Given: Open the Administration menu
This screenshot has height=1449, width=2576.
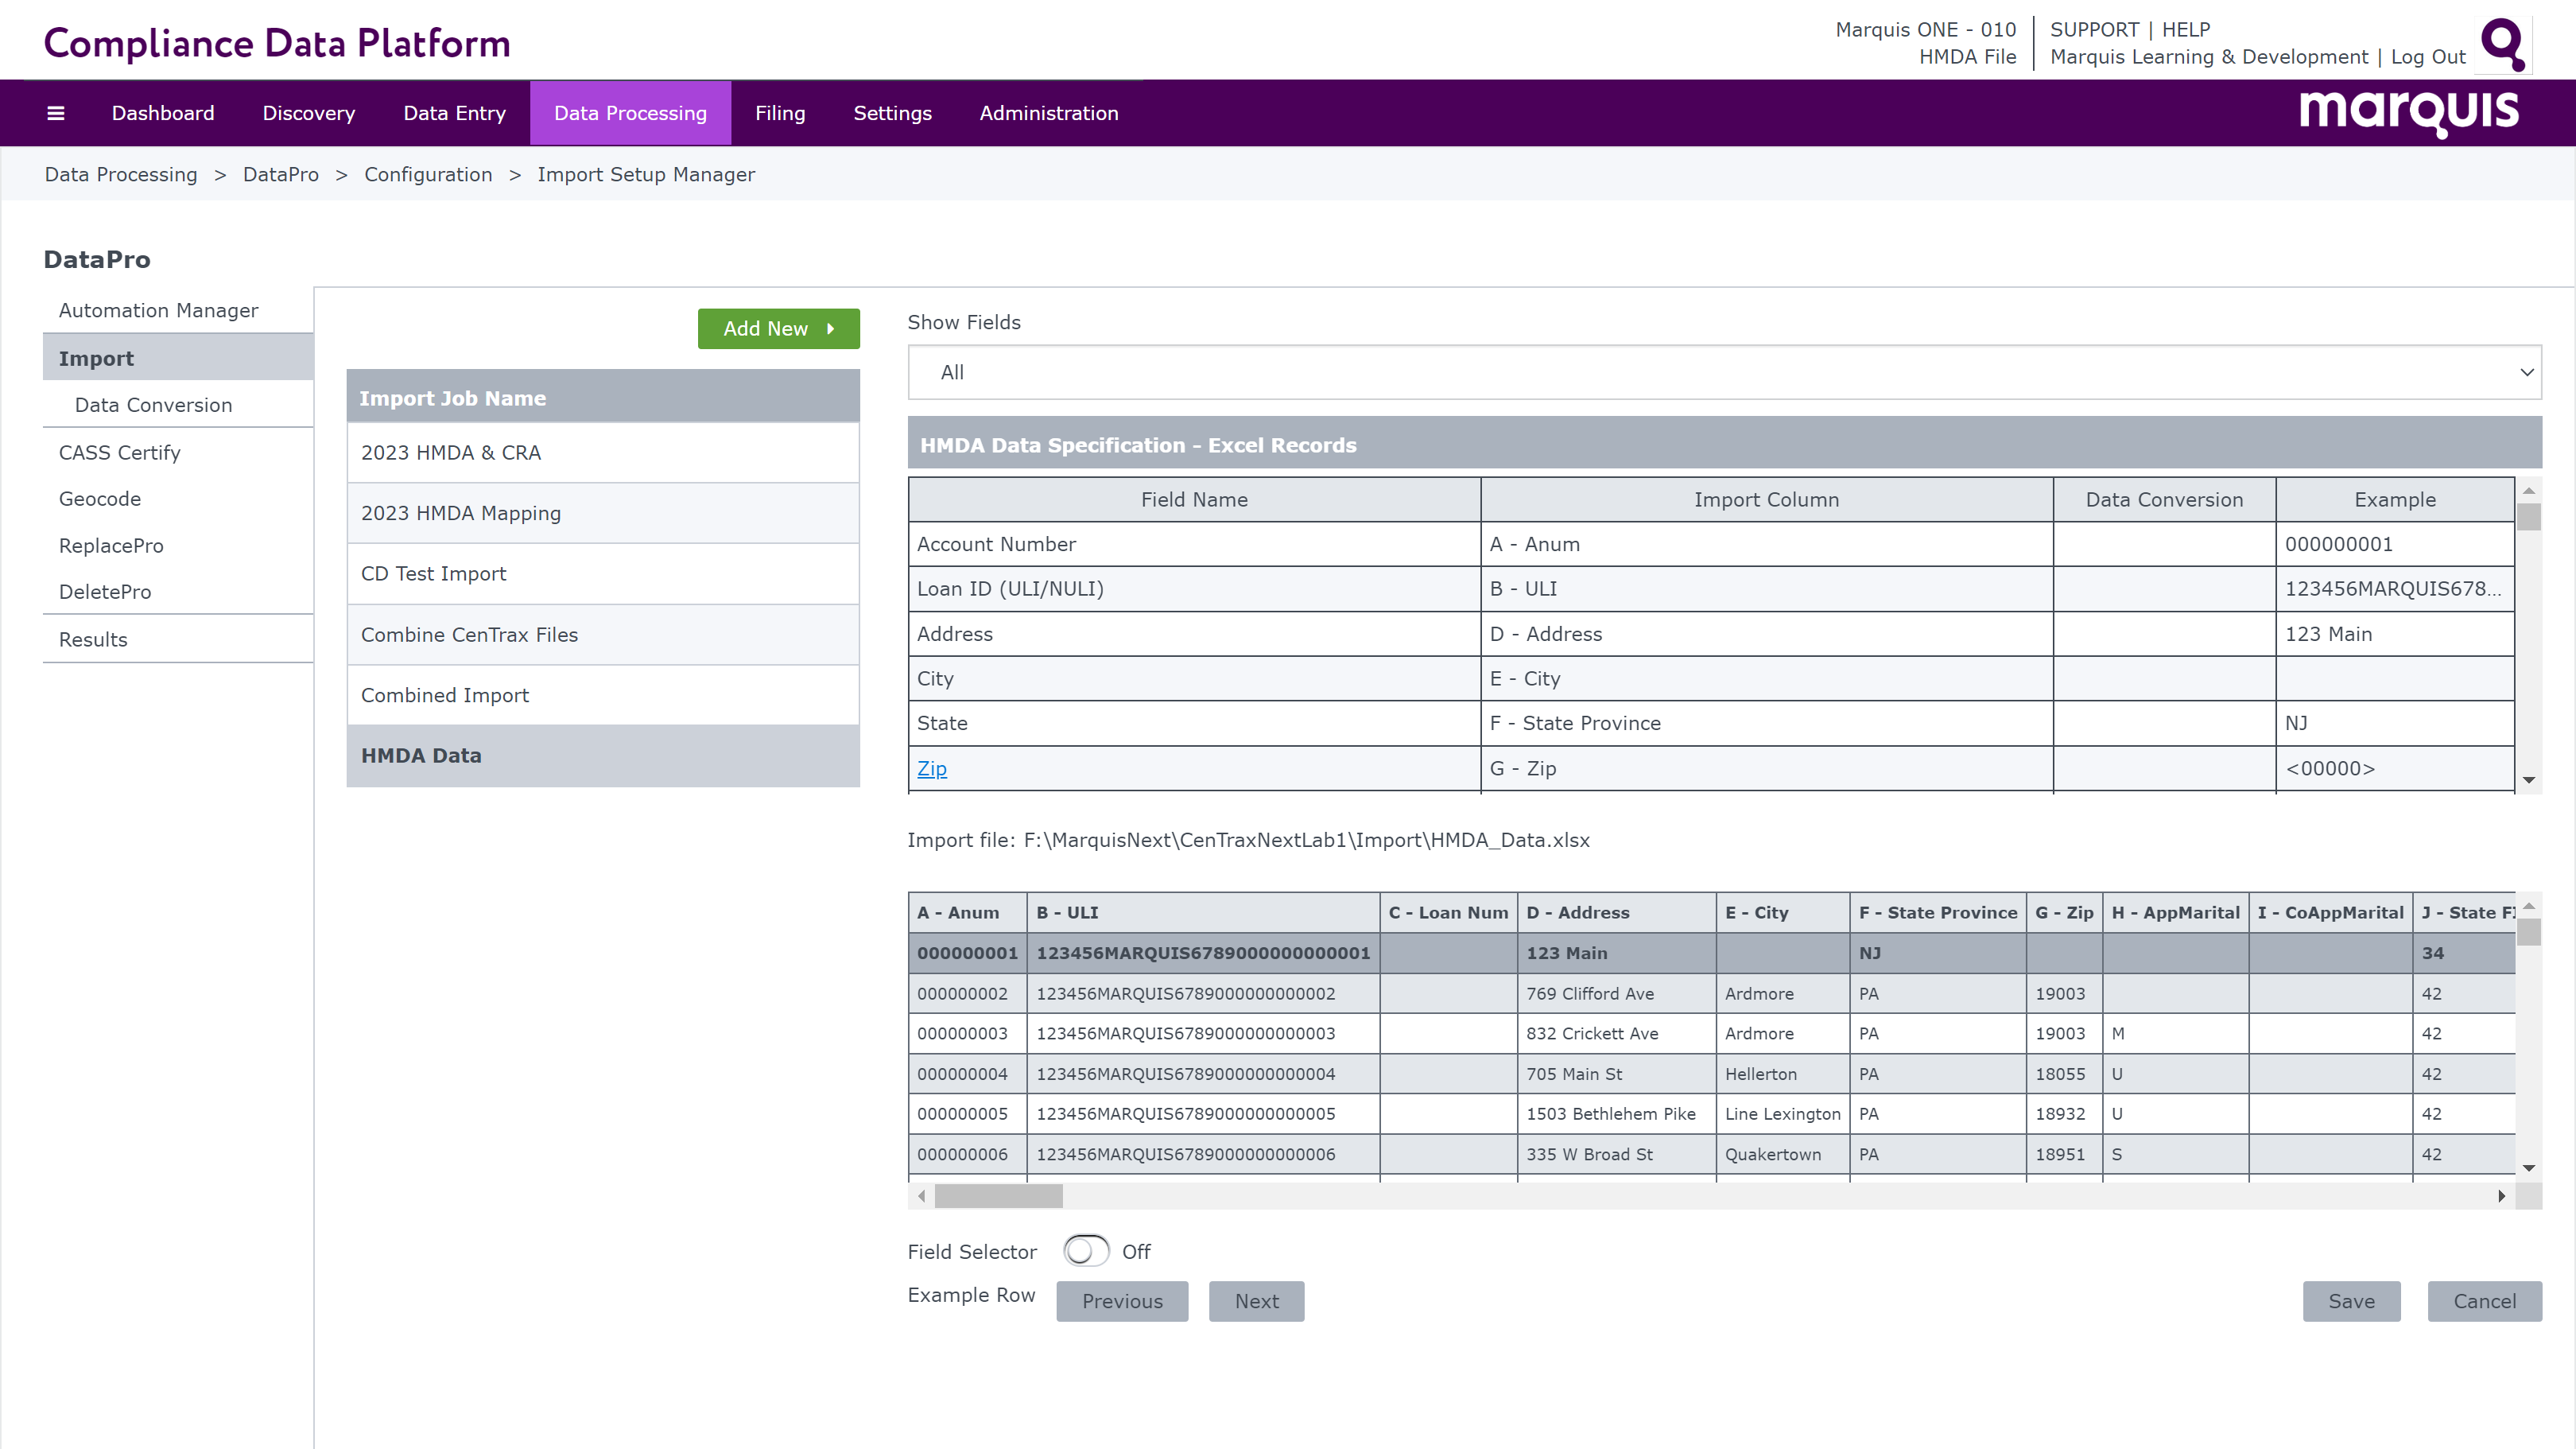Looking at the screenshot, I should [1049, 113].
